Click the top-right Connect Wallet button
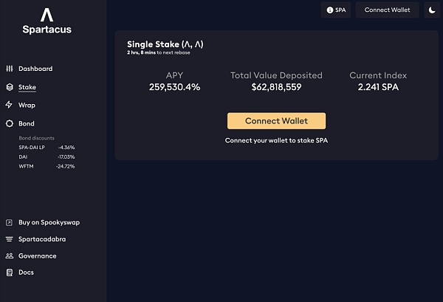443x302 pixels. (x=387, y=10)
